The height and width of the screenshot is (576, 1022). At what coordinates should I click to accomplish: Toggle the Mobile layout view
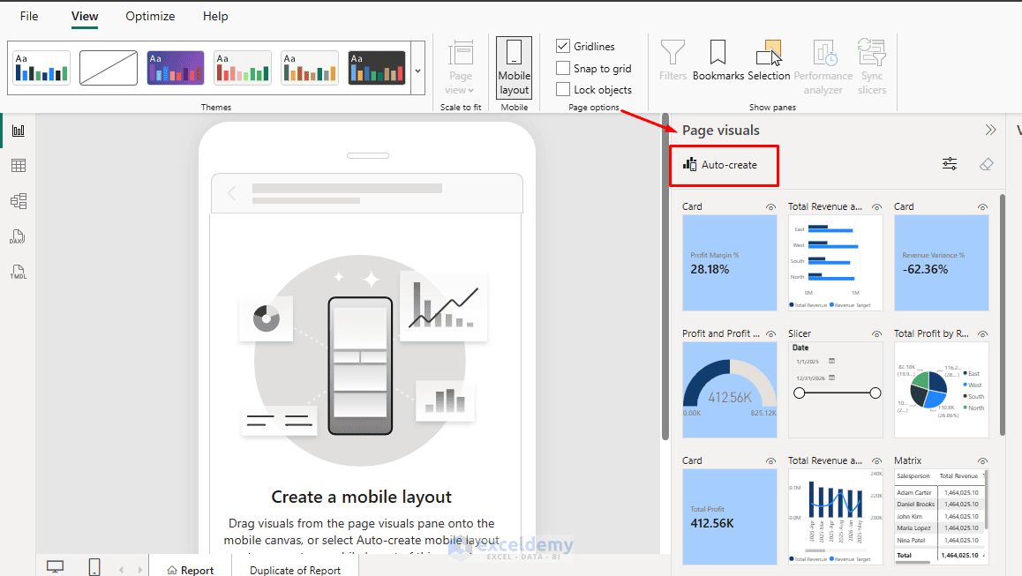(x=515, y=67)
